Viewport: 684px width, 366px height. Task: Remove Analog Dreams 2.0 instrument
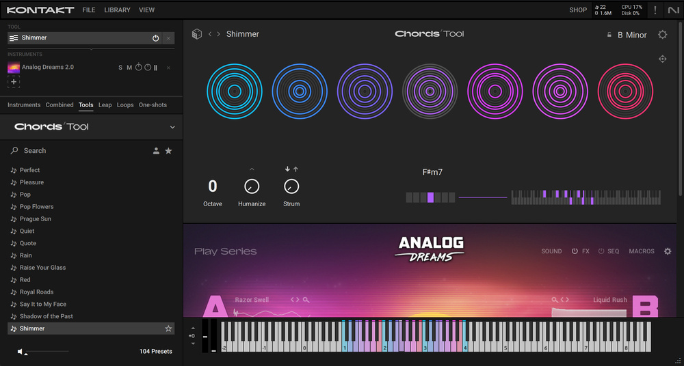(168, 68)
